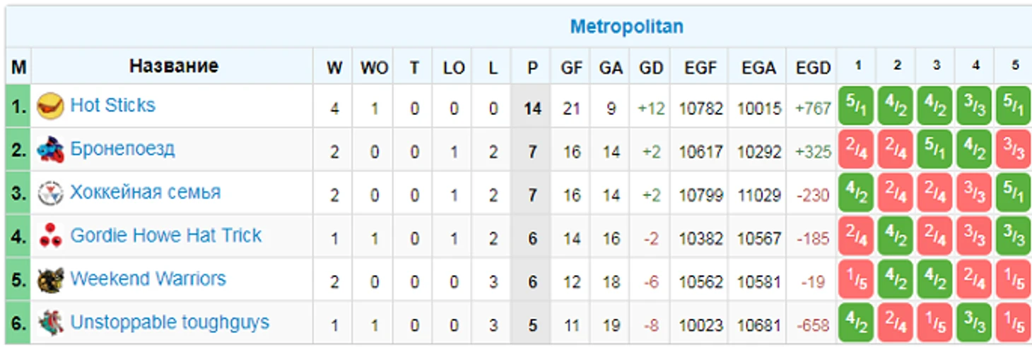
Task: Click the Gordie Howe Hat Trick logo icon
Action: click(x=50, y=236)
